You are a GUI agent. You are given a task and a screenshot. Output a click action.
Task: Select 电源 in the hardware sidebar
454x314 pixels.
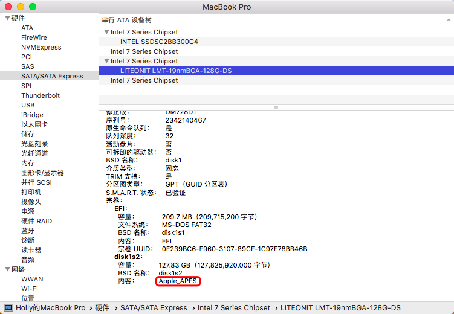[x=28, y=211]
